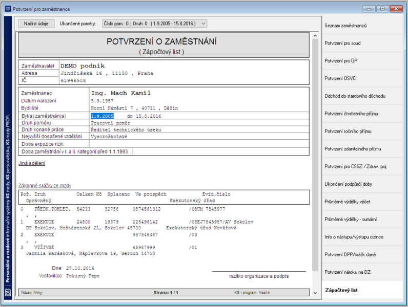Click the highlighted start date 1.9.2005 field
The image size is (408, 307).
[103, 116]
